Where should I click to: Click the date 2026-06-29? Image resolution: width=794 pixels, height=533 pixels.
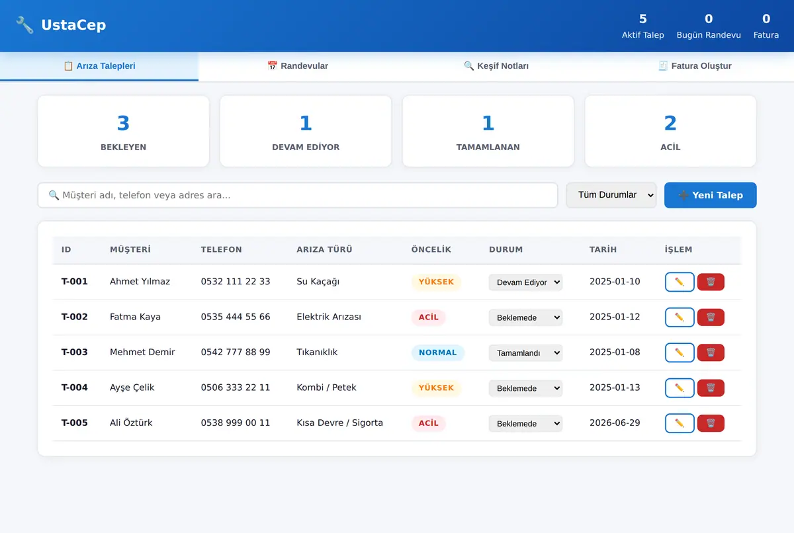[x=615, y=423]
